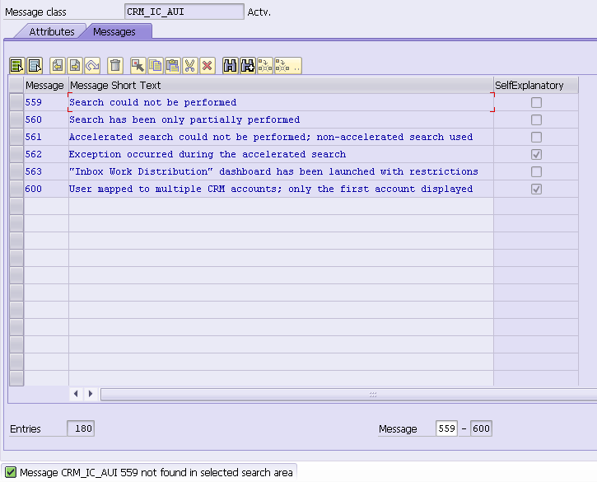The height and width of the screenshot is (482, 597).
Task: Click 'Exception occurred during the accelerated search'
Action: (208, 154)
